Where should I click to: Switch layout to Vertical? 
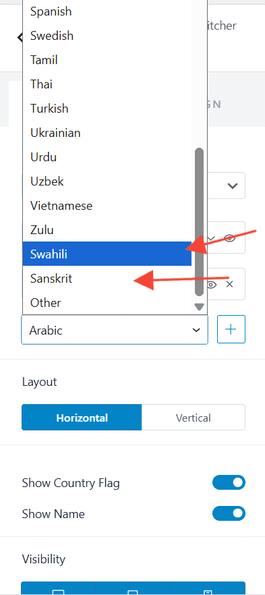coord(194,418)
